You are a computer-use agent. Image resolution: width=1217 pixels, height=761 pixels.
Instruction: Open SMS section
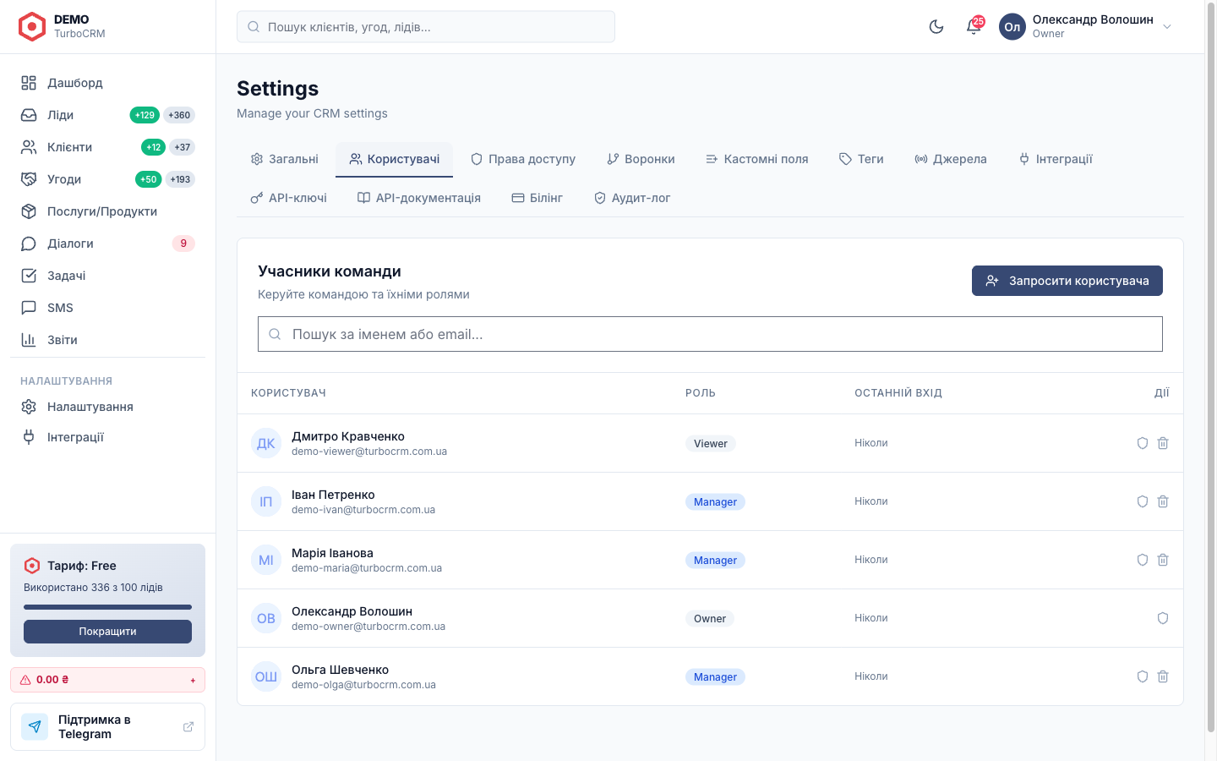coord(107,308)
